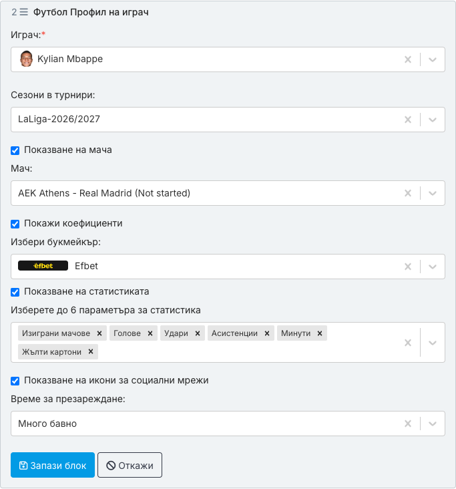Screen dimensions: 456x489
Task: Clear the Много бавно refresh time value
Action: click(408, 424)
